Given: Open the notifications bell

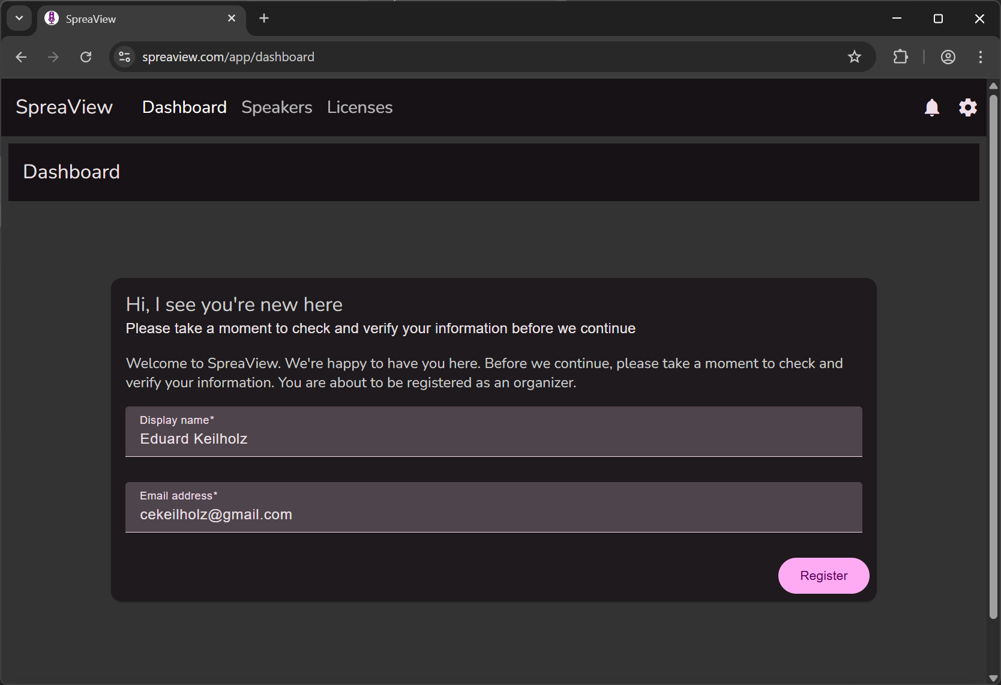Looking at the screenshot, I should pyautogui.click(x=932, y=107).
